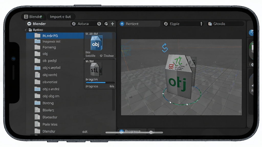
Task: Click the blue rotate icon in viewport
Action: pyautogui.click(x=165, y=48)
